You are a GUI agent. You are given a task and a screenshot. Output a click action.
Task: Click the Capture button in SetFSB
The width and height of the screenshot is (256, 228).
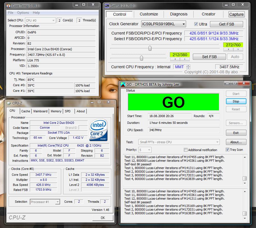(x=236, y=14)
